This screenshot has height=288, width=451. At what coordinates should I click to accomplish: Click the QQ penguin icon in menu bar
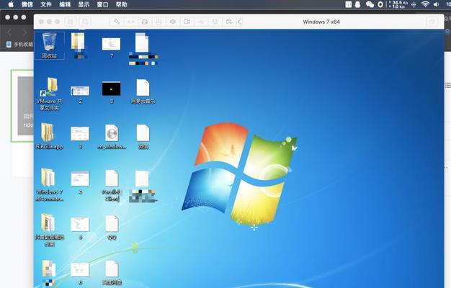(358, 4)
